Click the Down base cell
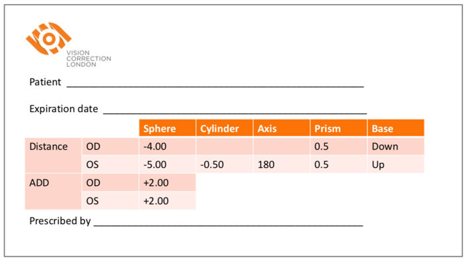The width and height of the screenshot is (467, 261). coord(396,146)
